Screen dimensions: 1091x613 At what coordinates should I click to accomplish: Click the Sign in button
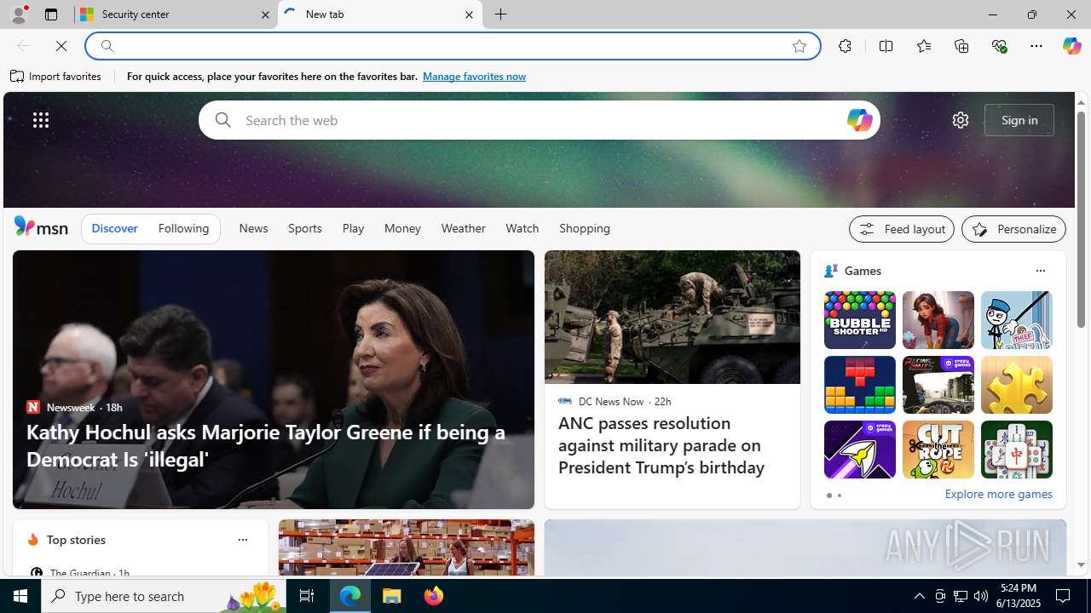pos(1019,120)
